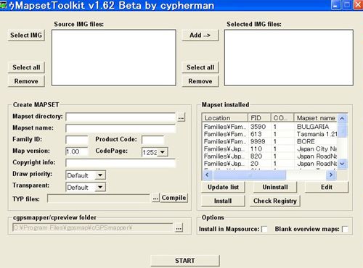Click the mapset list scroll right arrow

click(331, 175)
